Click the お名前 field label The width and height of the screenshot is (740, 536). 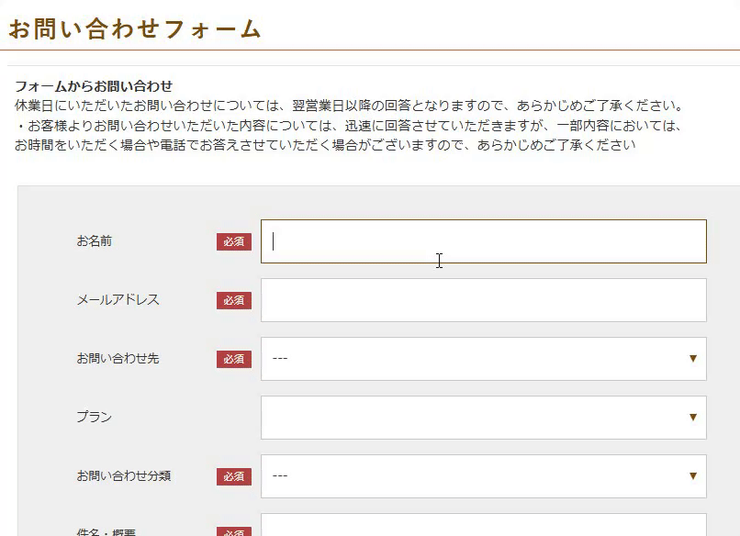[95, 241]
